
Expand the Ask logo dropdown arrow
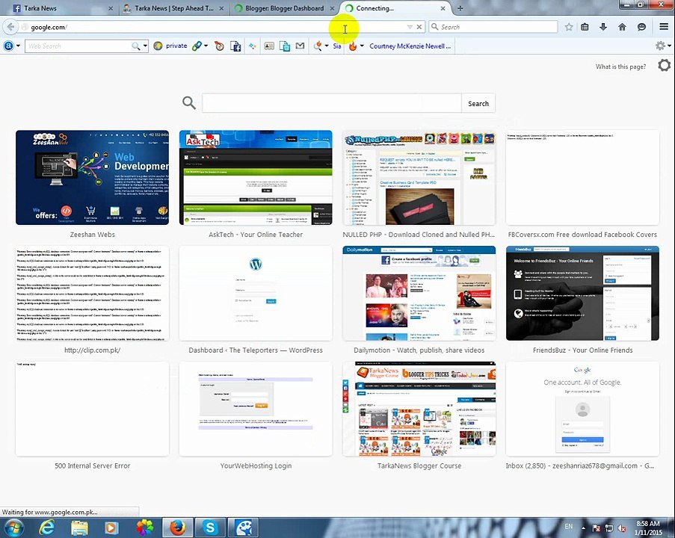pyautogui.click(x=18, y=46)
